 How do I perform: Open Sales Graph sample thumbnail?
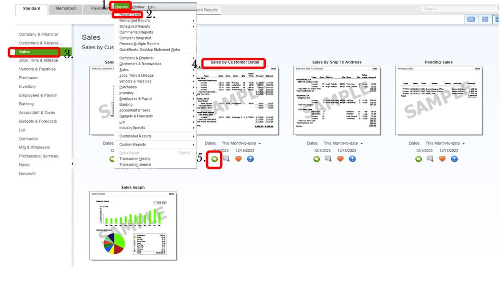pos(133,226)
